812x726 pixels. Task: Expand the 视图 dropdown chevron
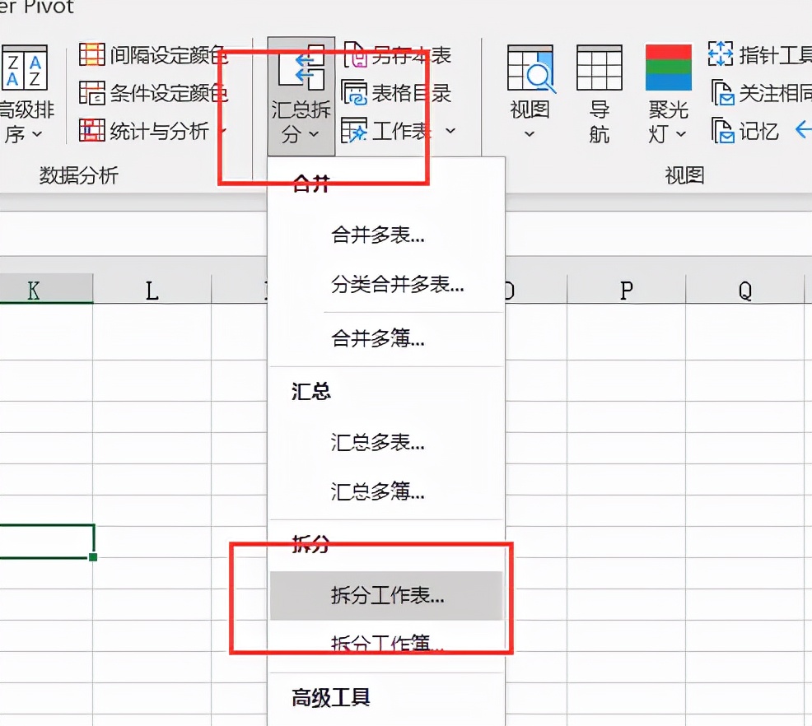(530, 134)
